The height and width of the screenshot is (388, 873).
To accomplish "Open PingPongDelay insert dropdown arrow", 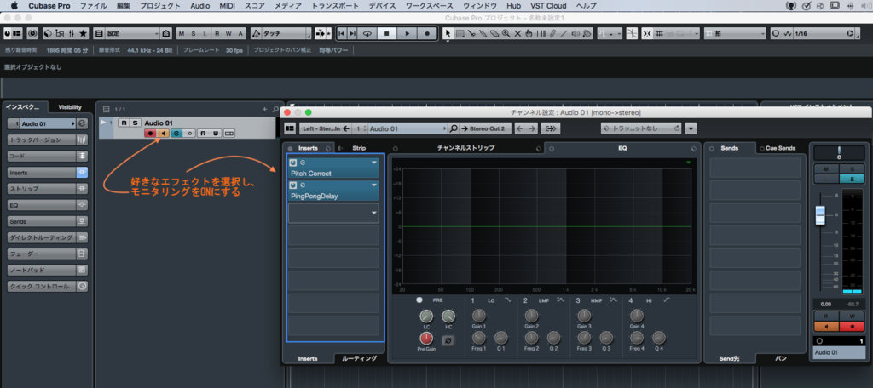I will click(x=374, y=185).
